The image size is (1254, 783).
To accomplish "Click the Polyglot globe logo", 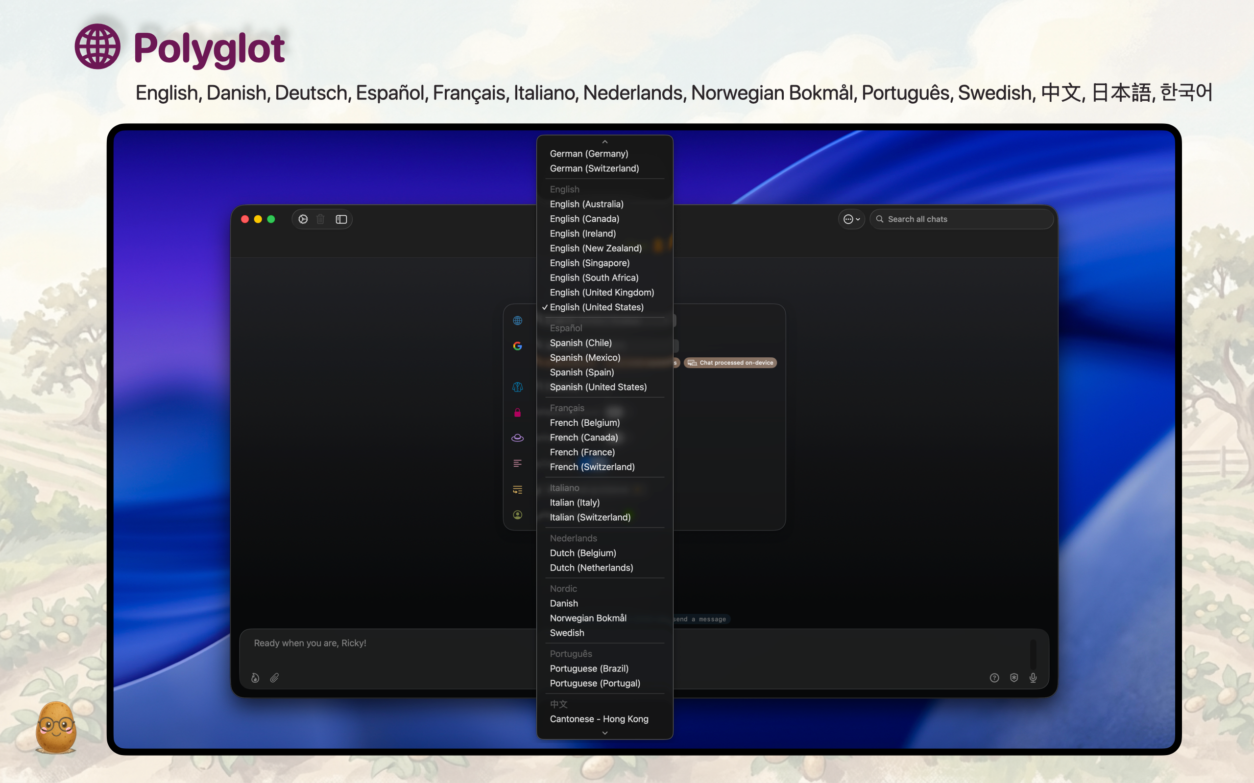I will tap(97, 46).
